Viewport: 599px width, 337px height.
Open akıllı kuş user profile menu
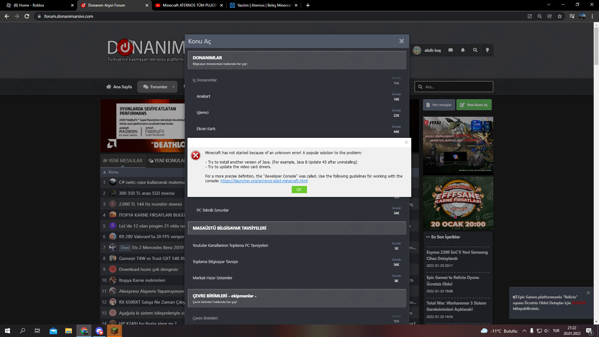(427, 50)
